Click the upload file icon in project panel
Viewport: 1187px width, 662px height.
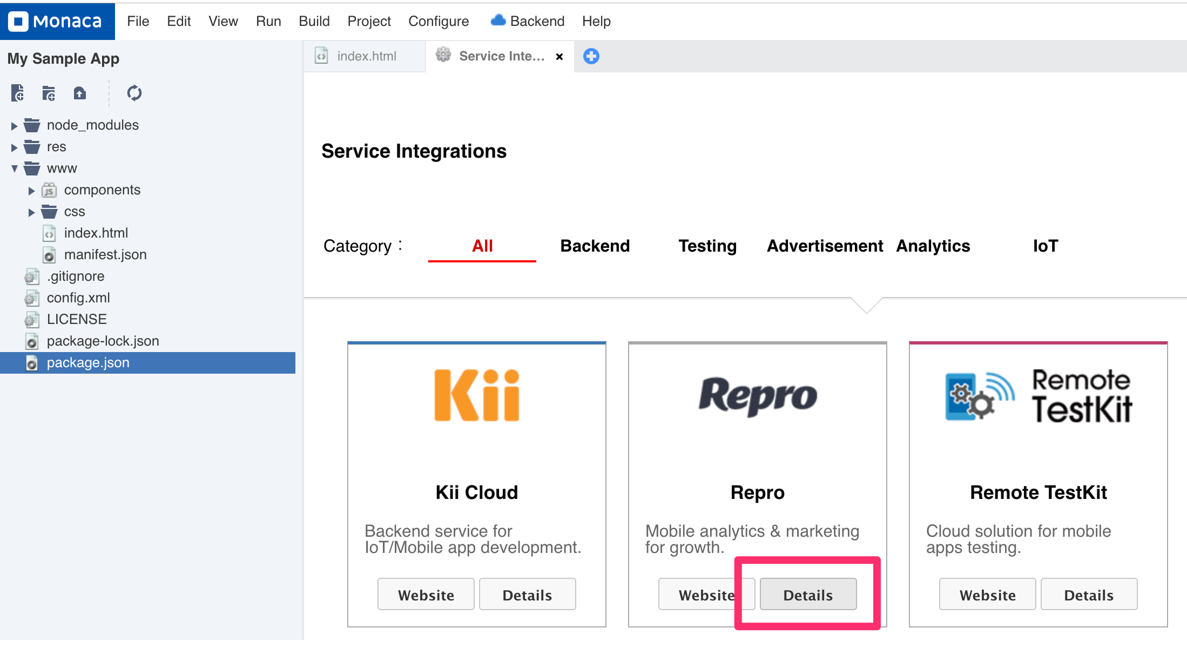coord(80,93)
